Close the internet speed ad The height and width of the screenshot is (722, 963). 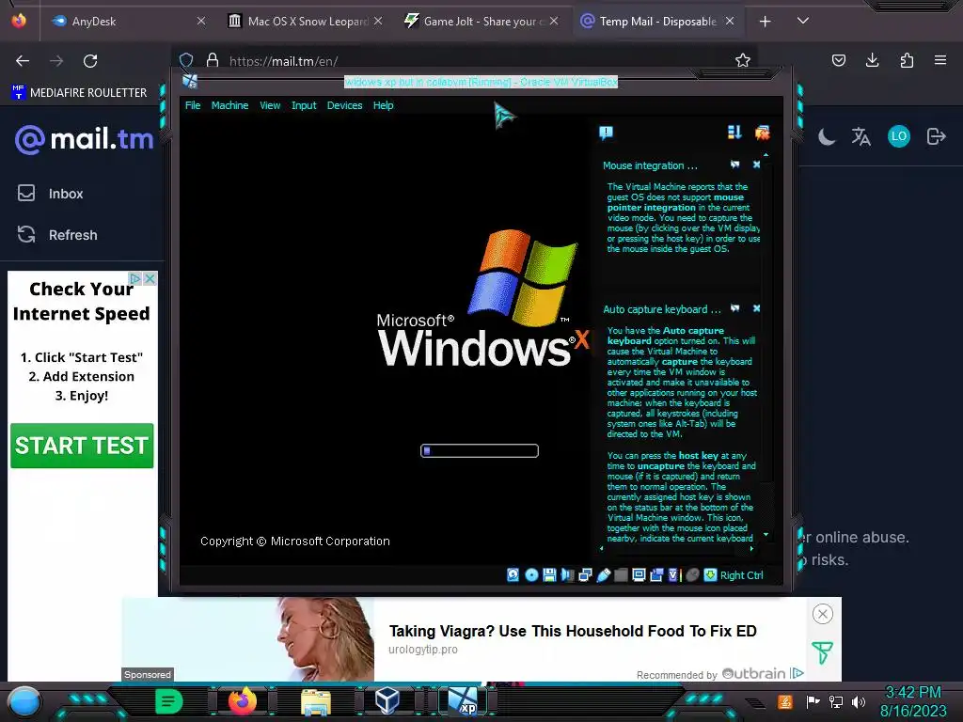[150, 278]
